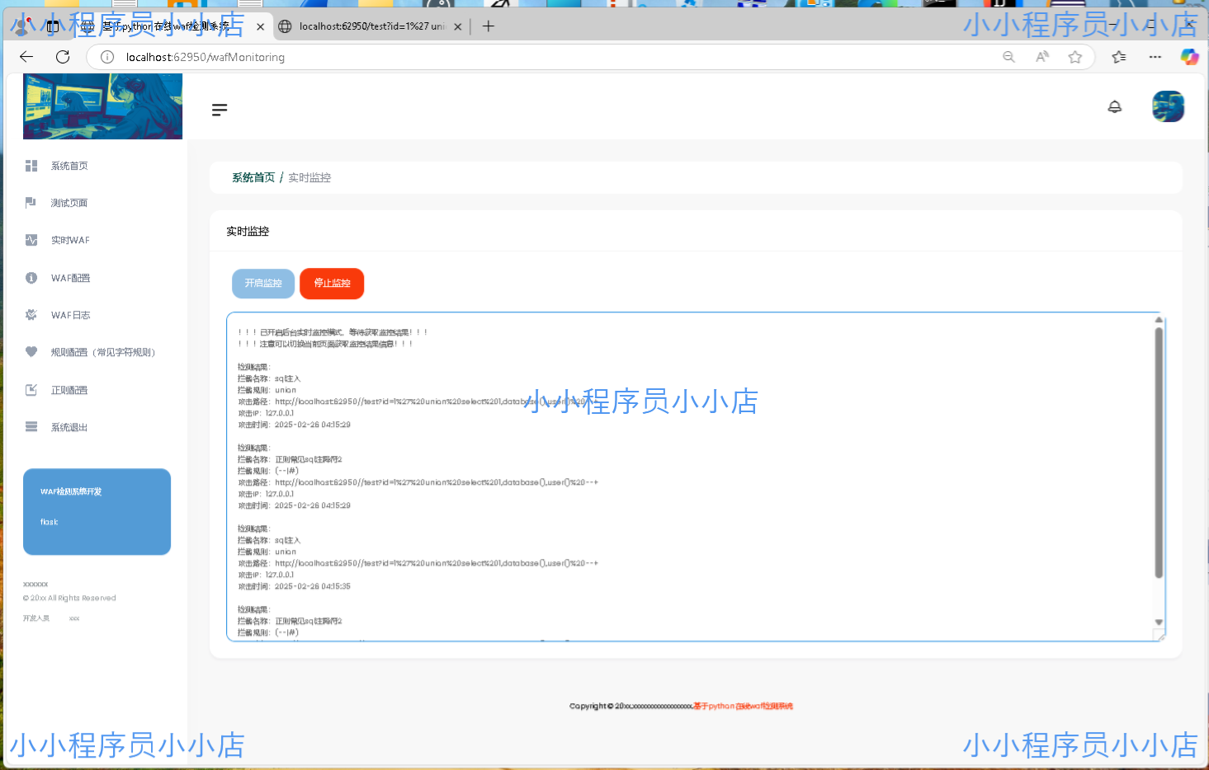Open Copilot from the browser toolbar

1188,56
